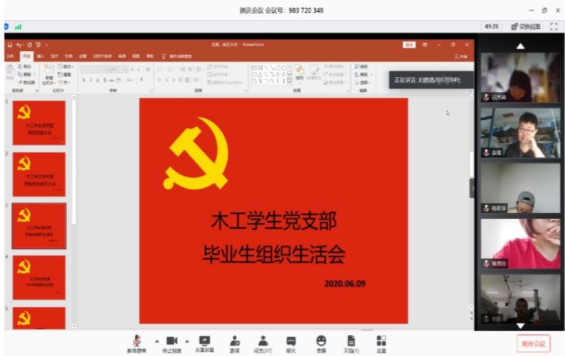
Task: Toggle Italic formatting
Action: (x=91, y=80)
